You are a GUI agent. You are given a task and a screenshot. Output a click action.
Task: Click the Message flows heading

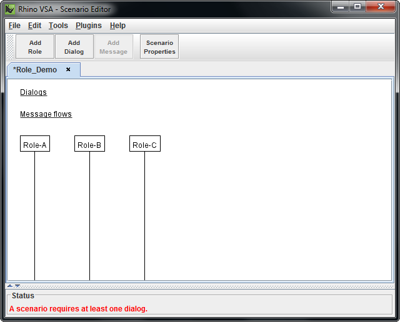pyautogui.click(x=46, y=114)
